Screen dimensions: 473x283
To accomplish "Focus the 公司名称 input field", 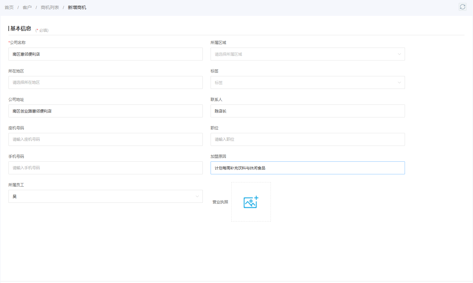I will pyautogui.click(x=105, y=54).
